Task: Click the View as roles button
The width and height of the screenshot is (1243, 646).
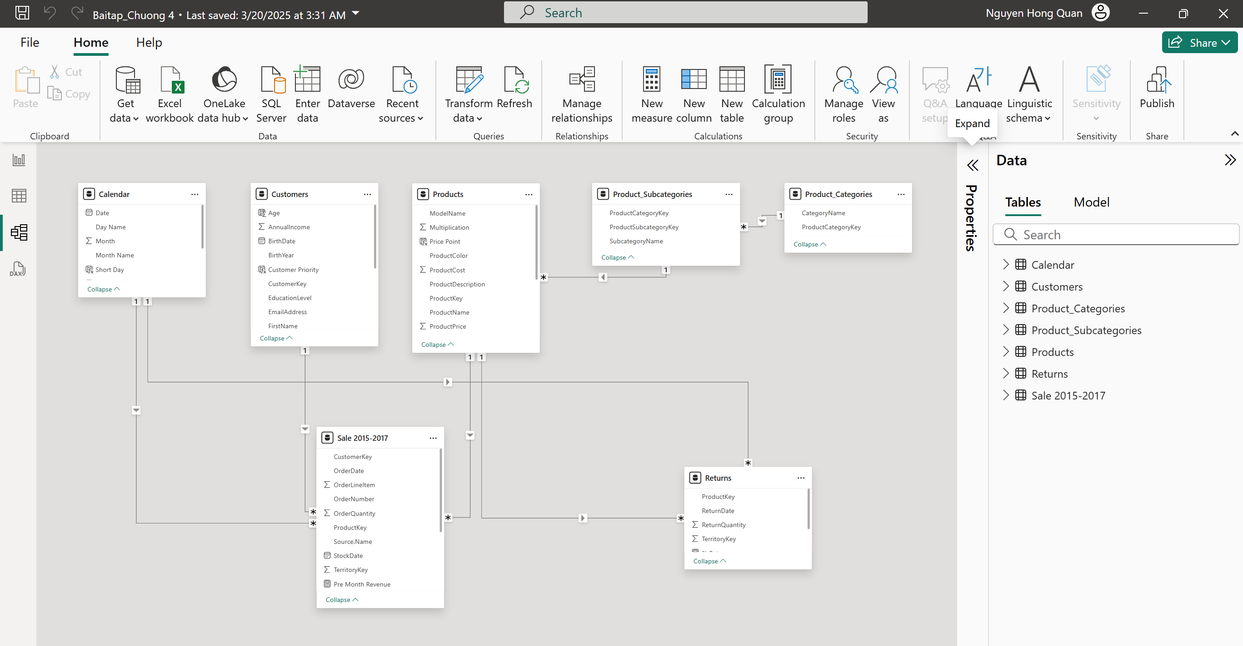Action: tap(883, 94)
